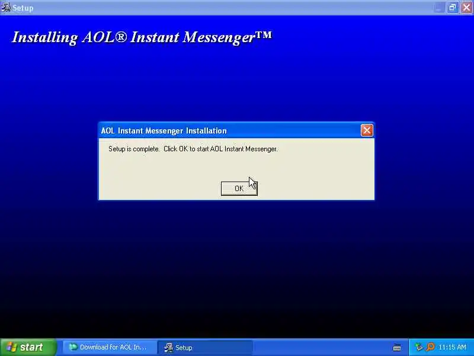Click the Safely Remove Hardware tray icon
This screenshot has width=474, height=356.
(x=419, y=347)
